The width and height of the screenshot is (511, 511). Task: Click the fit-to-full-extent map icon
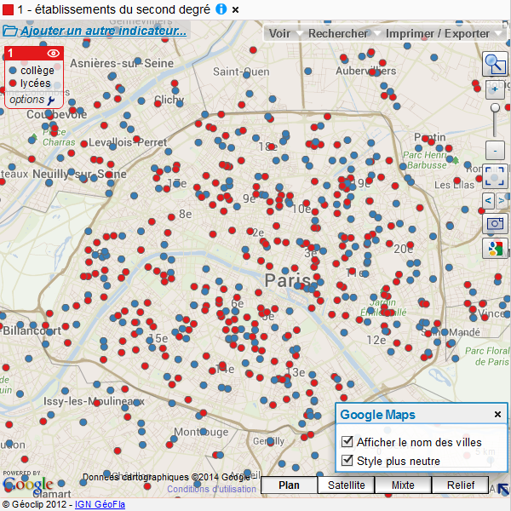pos(495,177)
